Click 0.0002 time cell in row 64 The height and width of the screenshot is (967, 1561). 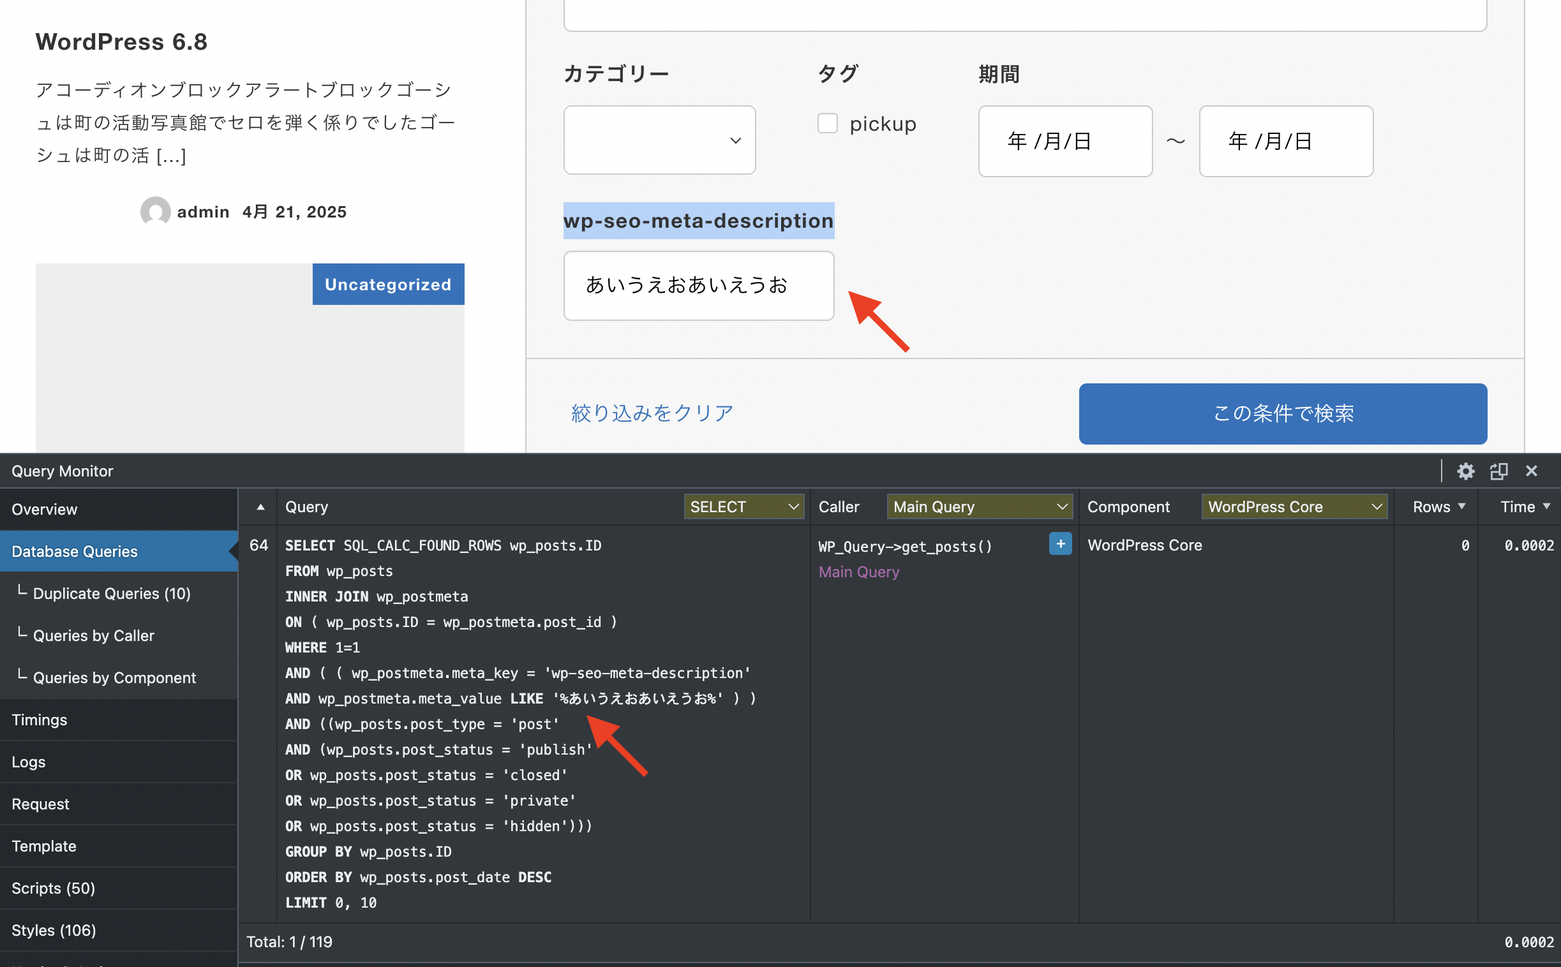click(1529, 545)
